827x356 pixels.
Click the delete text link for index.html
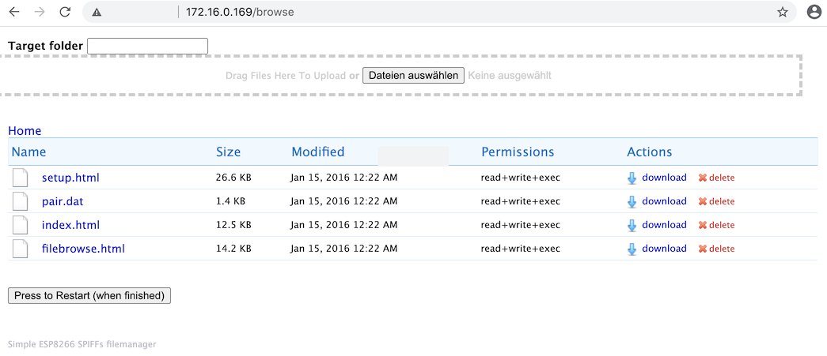(x=722, y=225)
